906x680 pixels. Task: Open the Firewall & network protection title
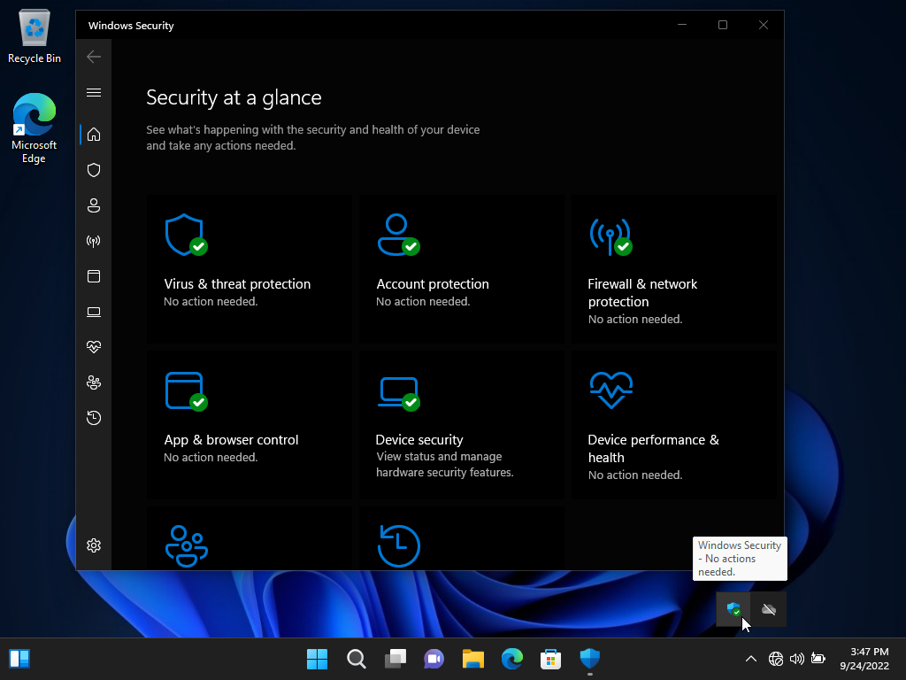click(642, 292)
